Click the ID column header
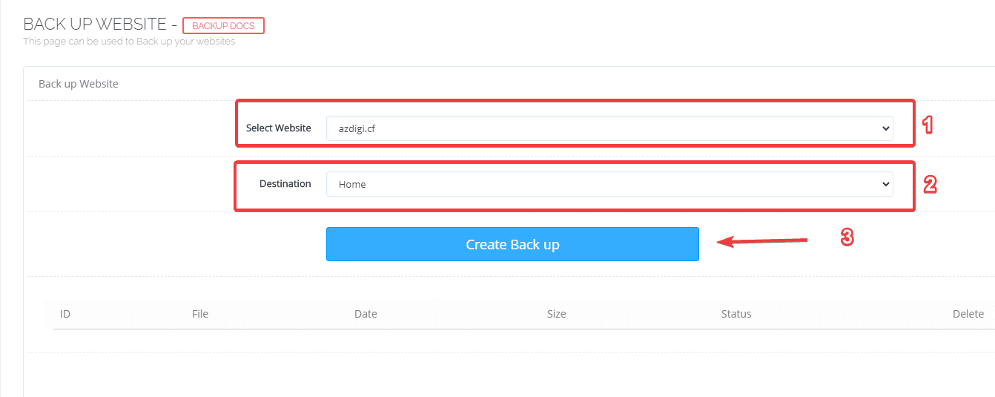Viewport: 995px width, 397px height. coord(65,314)
